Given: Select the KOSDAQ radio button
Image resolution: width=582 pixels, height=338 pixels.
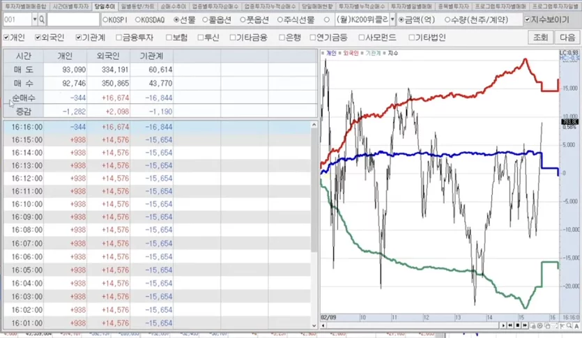Looking at the screenshot, I should (x=138, y=20).
